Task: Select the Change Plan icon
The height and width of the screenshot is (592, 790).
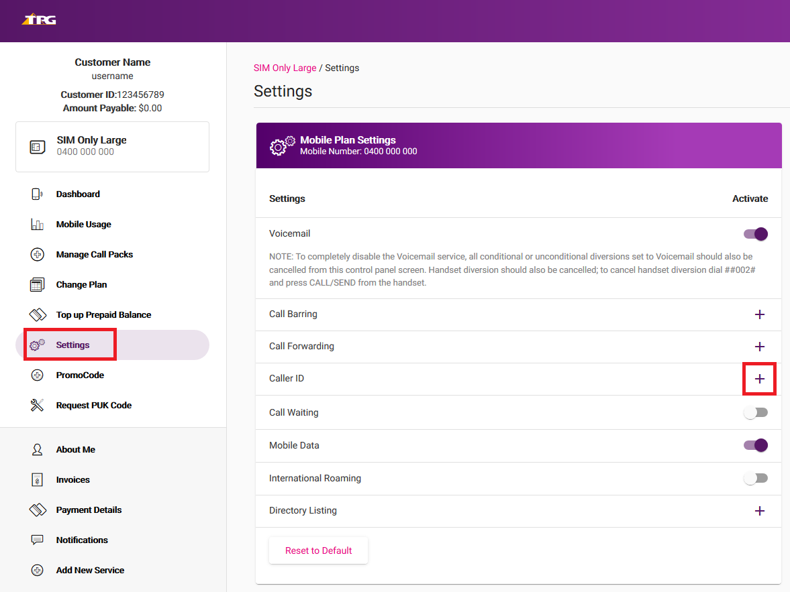Action: click(x=38, y=284)
